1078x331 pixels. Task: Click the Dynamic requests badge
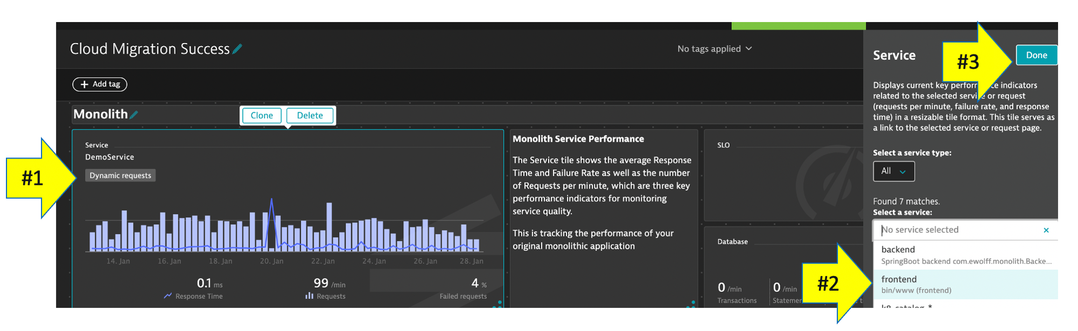click(x=120, y=176)
